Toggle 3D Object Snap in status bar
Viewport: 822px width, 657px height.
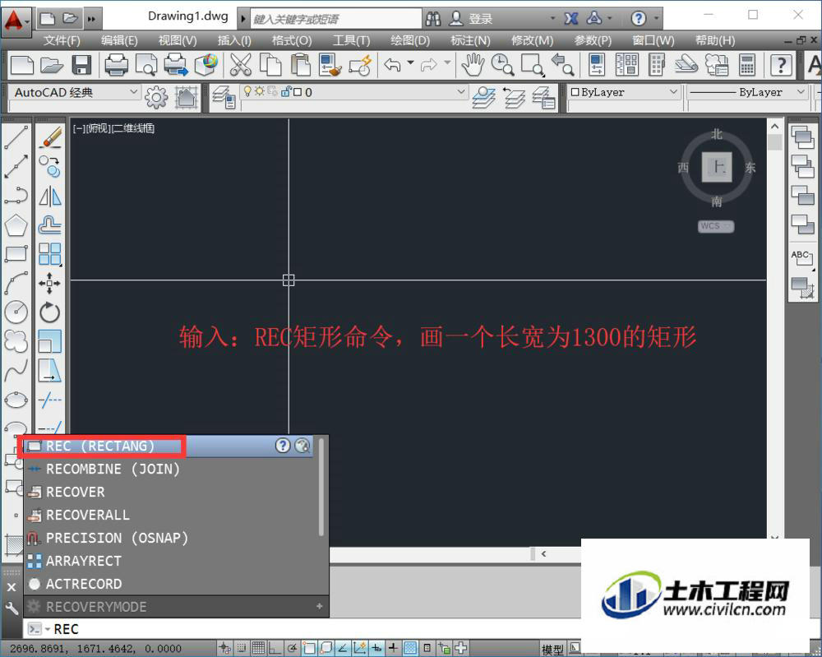pyautogui.click(x=326, y=648)
